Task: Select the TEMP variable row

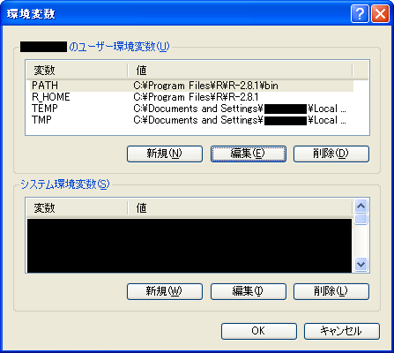Action: pyautogui.click(x=190, y=109)
